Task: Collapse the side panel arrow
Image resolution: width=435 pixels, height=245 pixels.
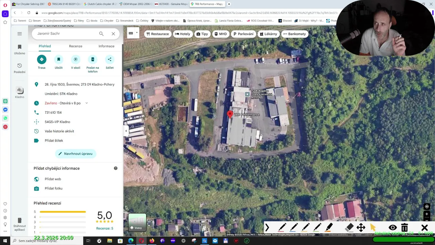Action: point(126,131)
